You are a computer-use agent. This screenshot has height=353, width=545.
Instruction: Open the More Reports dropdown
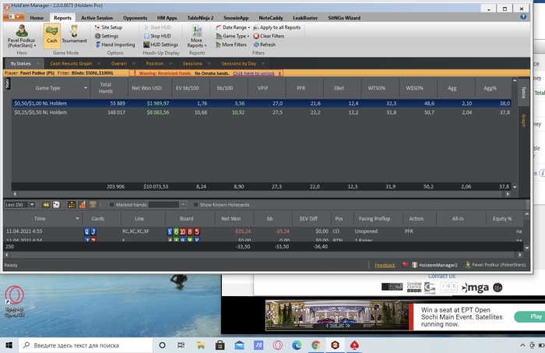(197, 37)
